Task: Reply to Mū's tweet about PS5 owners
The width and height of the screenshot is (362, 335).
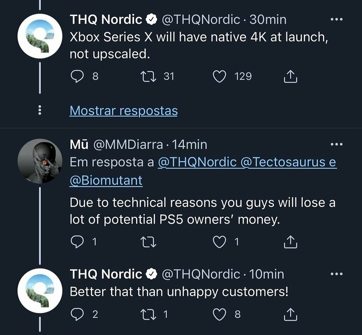Action: point(78,242)
